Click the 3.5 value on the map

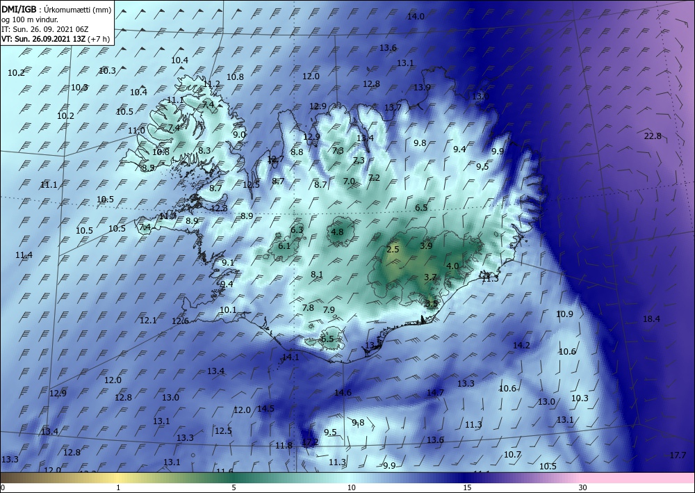[432, 304]
